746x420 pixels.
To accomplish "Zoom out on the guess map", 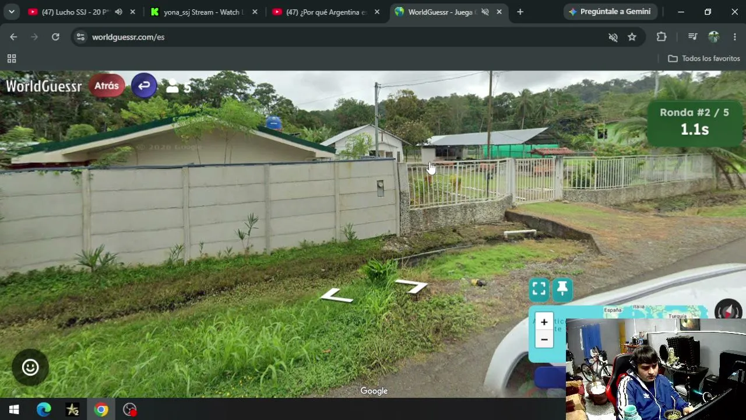I will pos(544,339).
